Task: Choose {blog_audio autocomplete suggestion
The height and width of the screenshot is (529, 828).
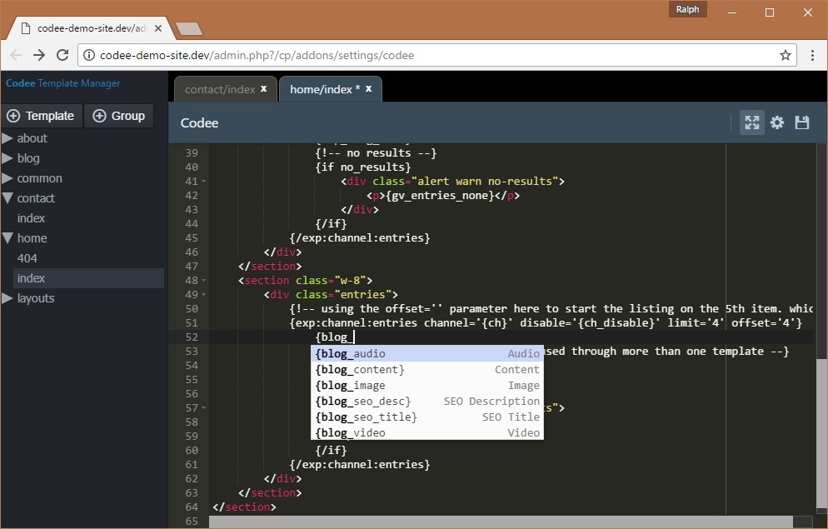Action: coord(427,354)
